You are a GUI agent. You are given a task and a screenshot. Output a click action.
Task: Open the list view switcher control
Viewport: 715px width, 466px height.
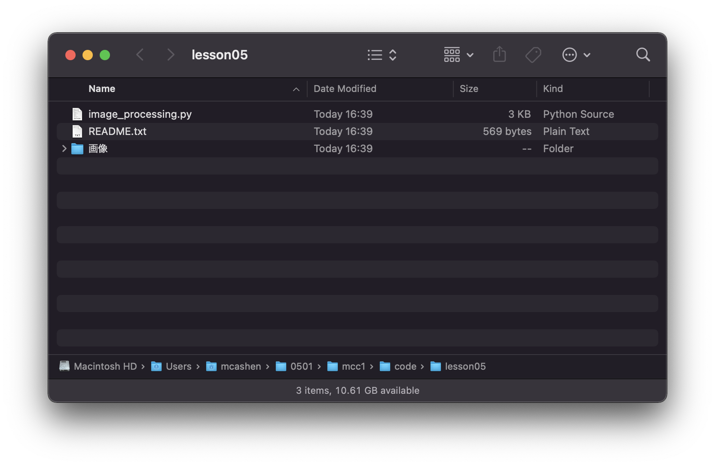click(382, 55)
